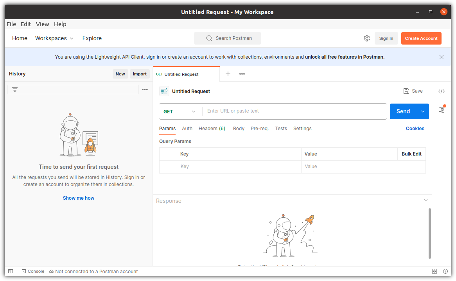
Task: Open the Workspaces dropdown
Action: (54, 38)
